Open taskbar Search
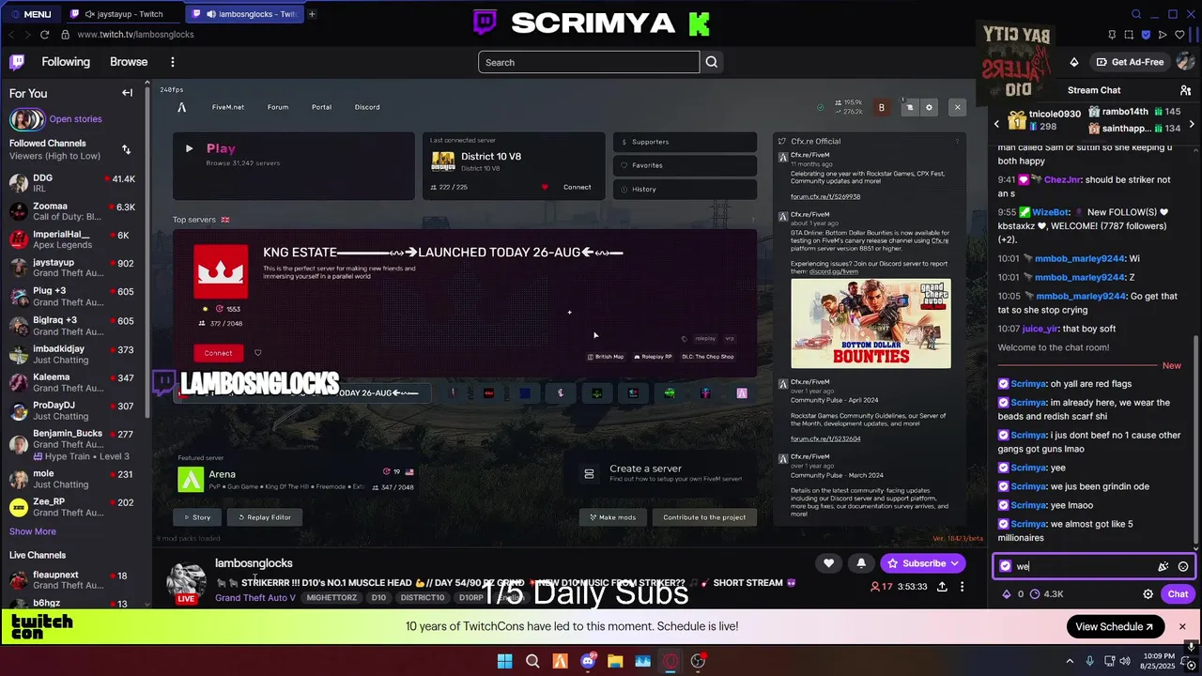The height and width of the screenshot is (676, 1202). [532, 661]
